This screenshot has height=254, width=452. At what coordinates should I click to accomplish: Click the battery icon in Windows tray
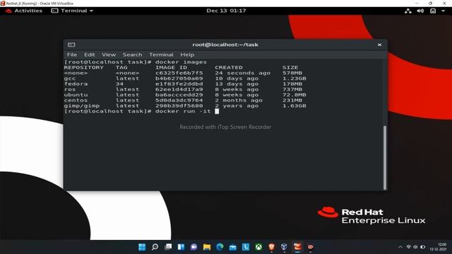point(422,247)
